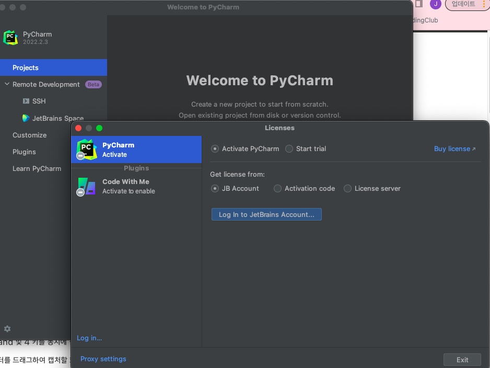Click the 'Get license from:' label
The image size is (490, 368).
click(x=237, y=174)
